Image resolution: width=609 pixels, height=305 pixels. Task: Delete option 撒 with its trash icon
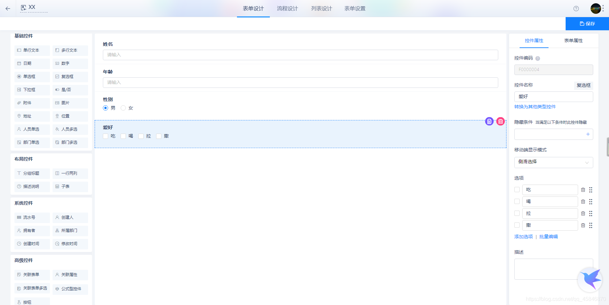click(583, 225)
